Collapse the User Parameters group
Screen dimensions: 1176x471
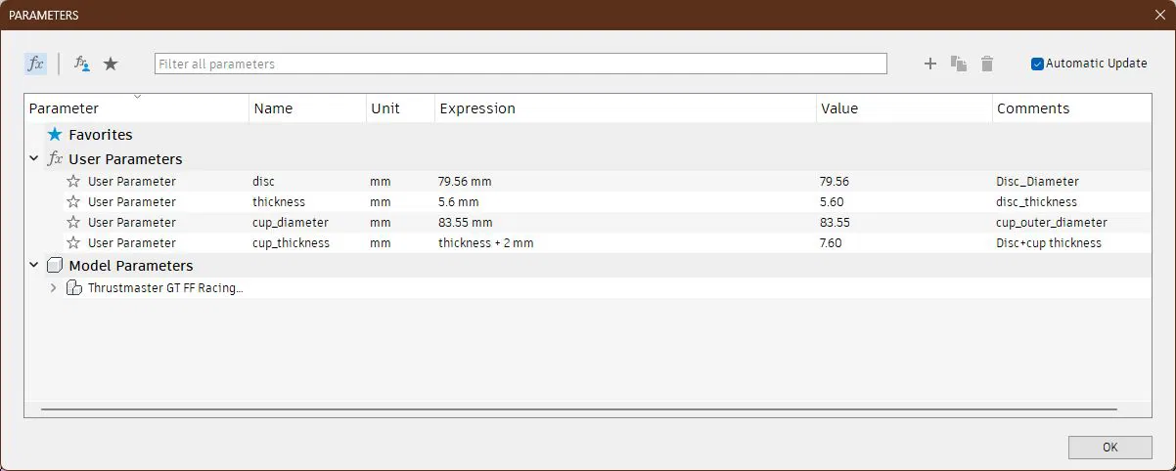tap(34, 158)
